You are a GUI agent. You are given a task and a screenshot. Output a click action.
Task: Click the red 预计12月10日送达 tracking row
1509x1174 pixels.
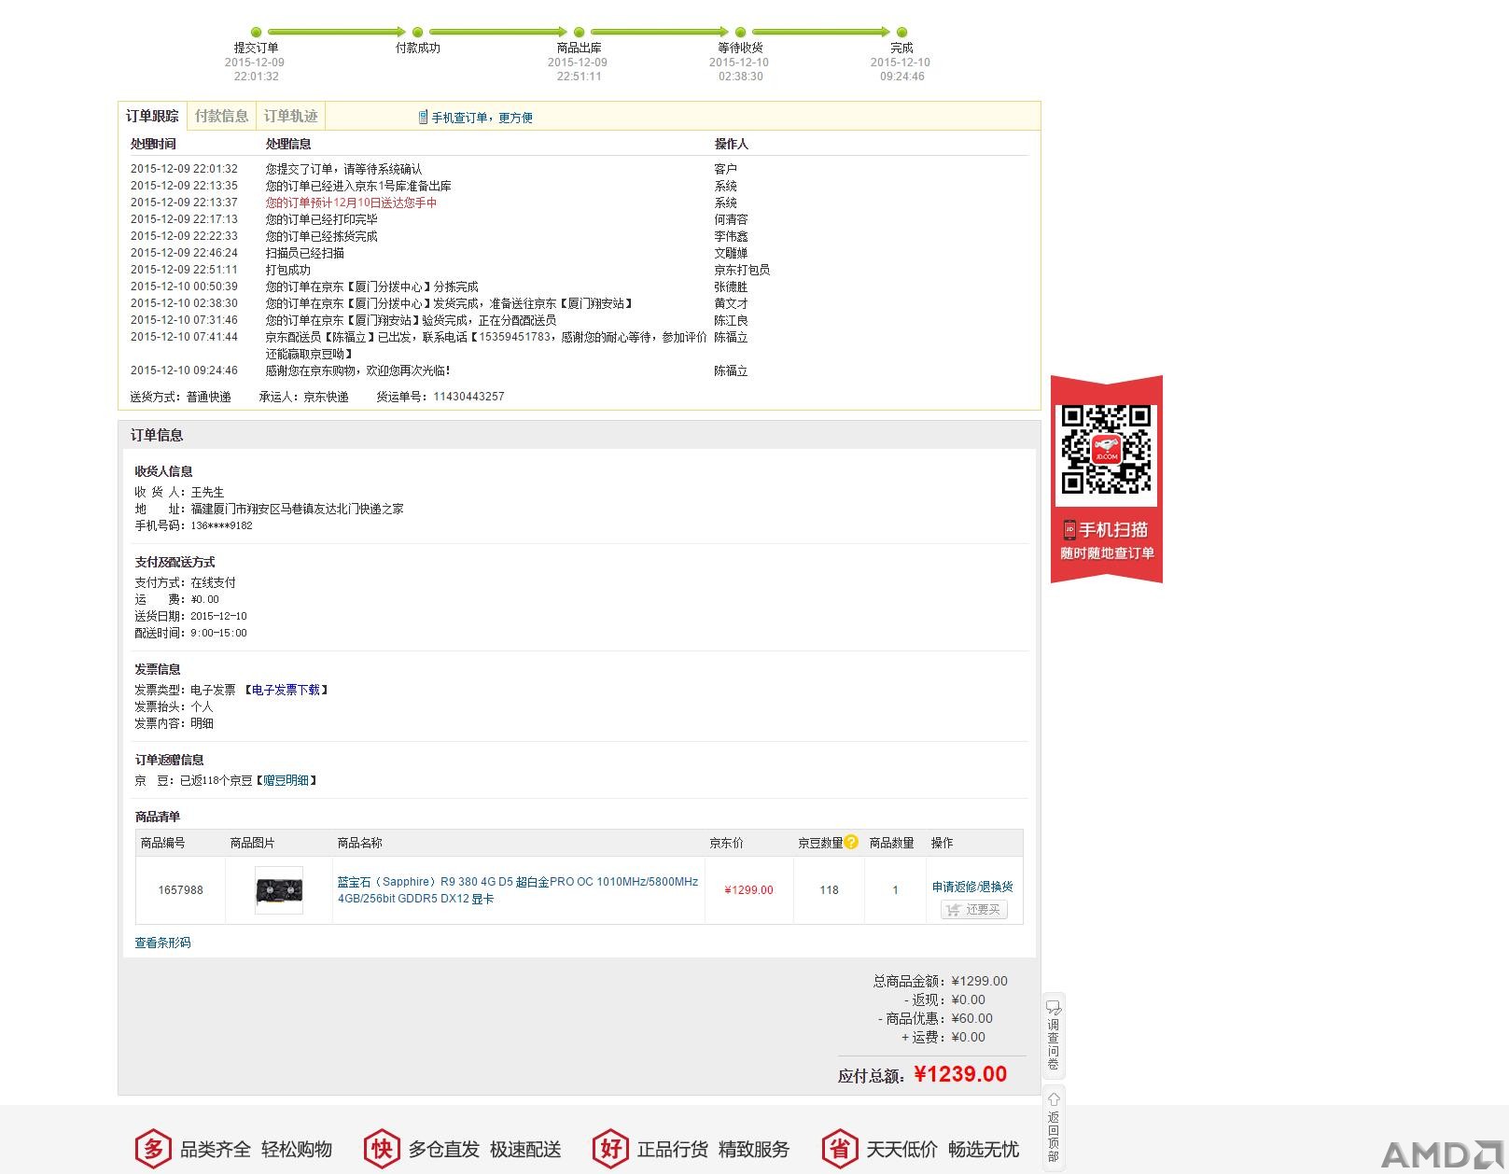351,203
